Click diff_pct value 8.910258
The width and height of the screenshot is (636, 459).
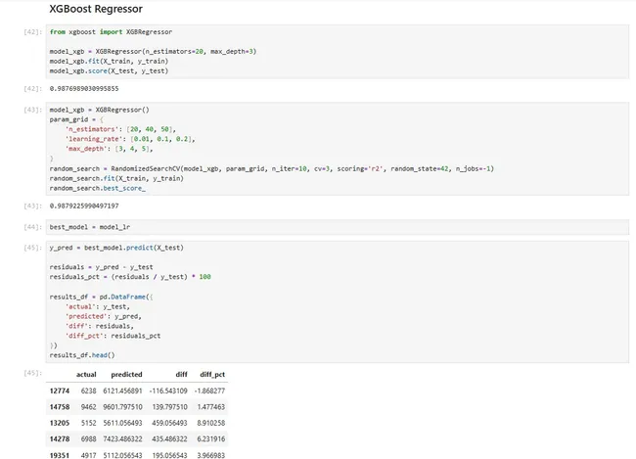pos(211,423)
